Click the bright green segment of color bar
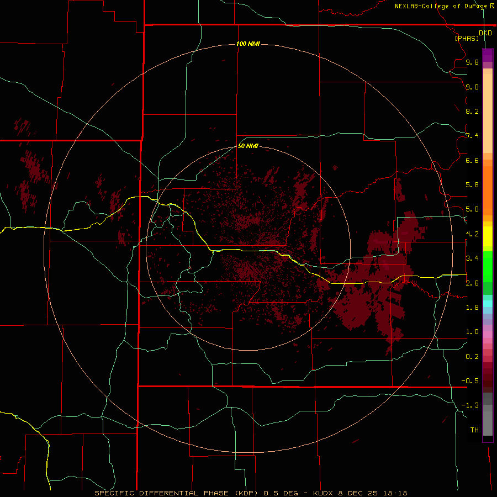Image resolution: width=497 pixels, height=497 pixels. (488, 267)
